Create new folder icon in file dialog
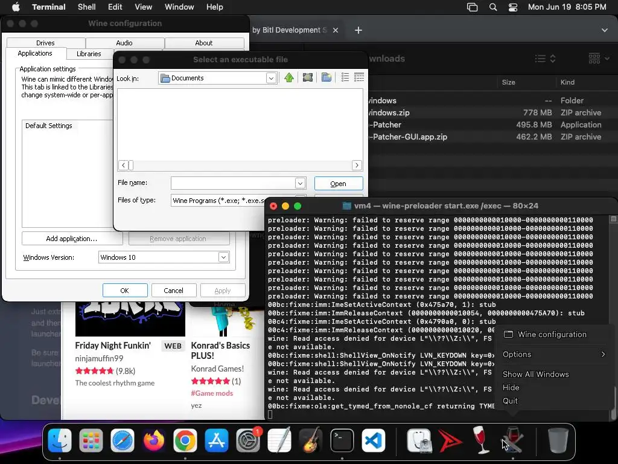 pyautogui.click(x=327, y=78)
